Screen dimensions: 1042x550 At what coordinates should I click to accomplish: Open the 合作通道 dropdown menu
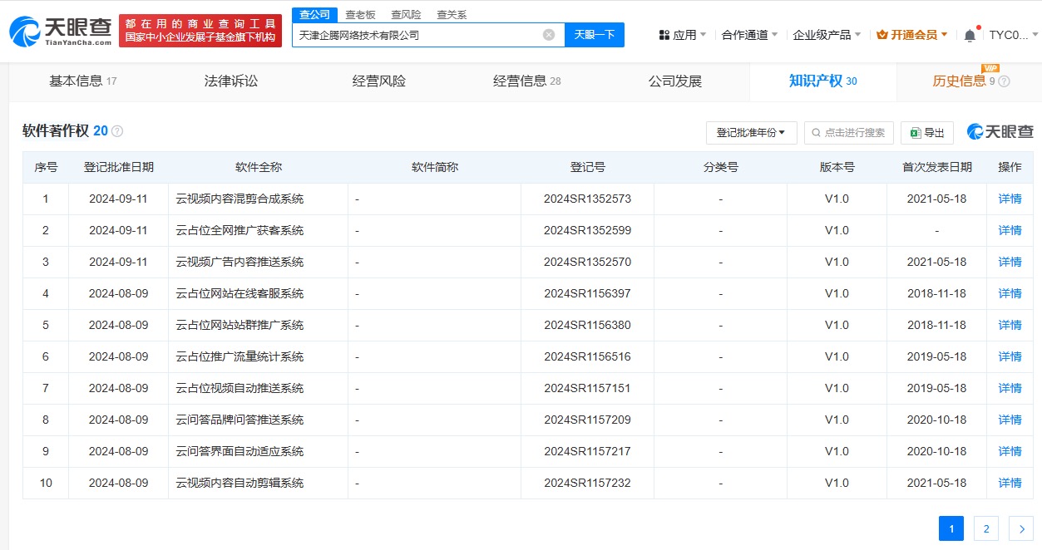coord(749,35)
